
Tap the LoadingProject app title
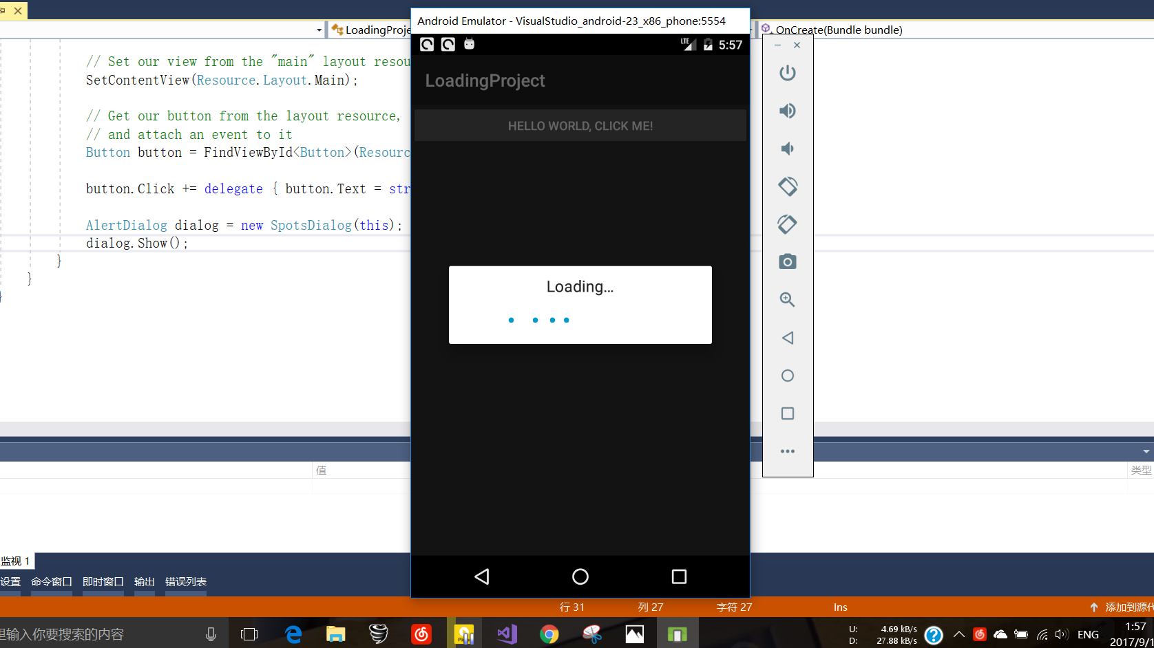point(485,80)
